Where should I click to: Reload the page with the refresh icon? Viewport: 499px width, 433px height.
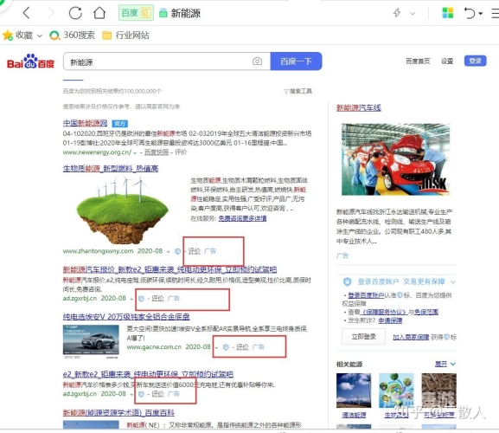[x=75, y=13]
